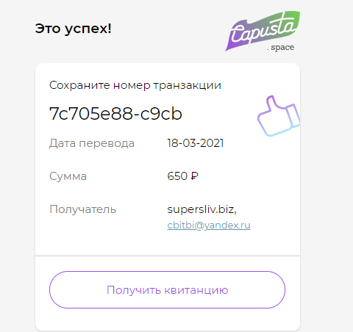
Task: Click the Сумма label
Action: pos(68,176)
